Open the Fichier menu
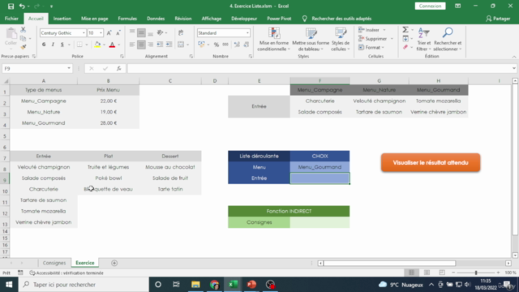 [x=11, y=19]
